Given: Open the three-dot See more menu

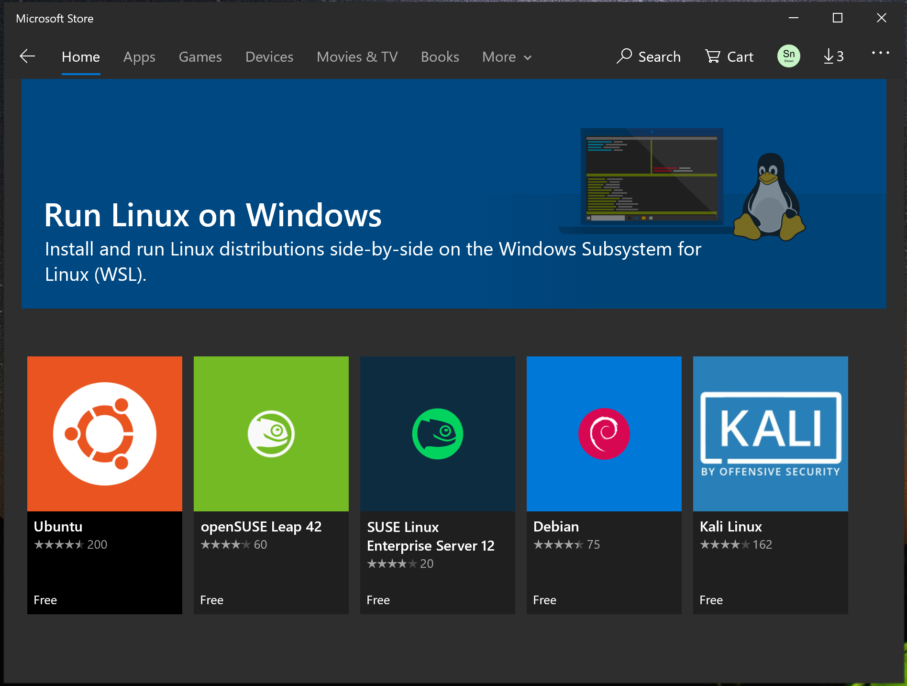Looking at the screenshot, I should [880, 53].
